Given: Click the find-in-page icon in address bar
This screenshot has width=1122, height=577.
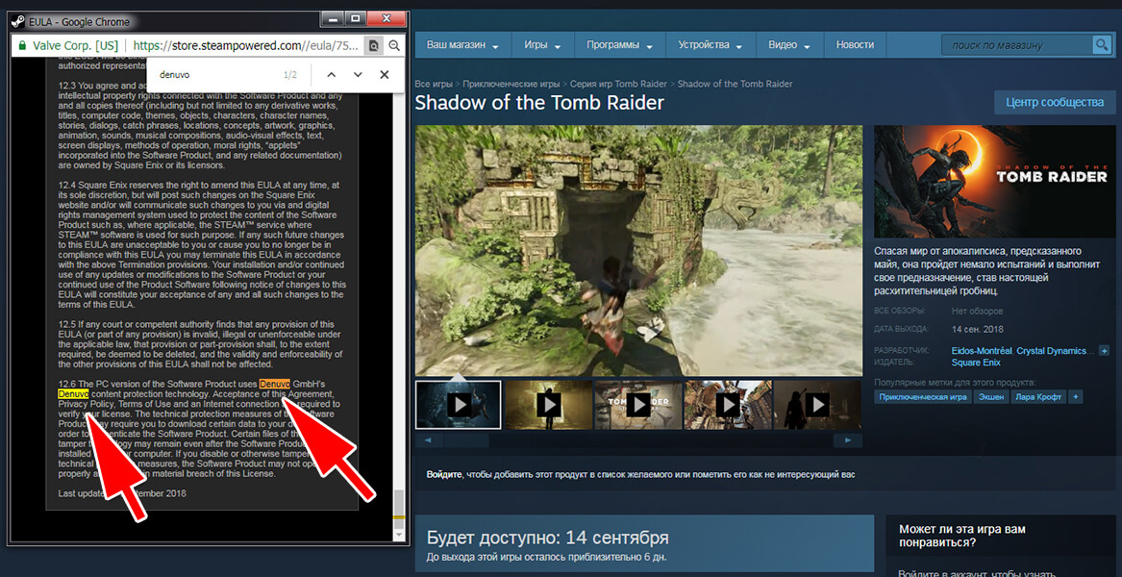Looking at the screenshot, I should pos(372,45).
